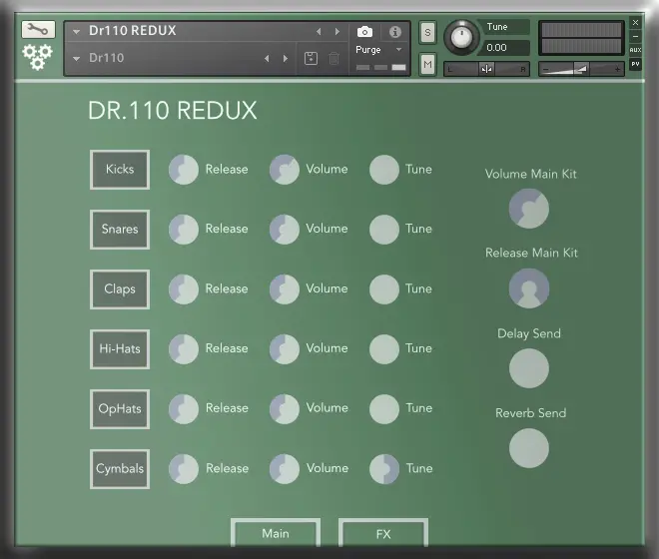The height and width of the screenshot is (559, 659).
Task: Select the Cymbals button
Action: point(120,468)
